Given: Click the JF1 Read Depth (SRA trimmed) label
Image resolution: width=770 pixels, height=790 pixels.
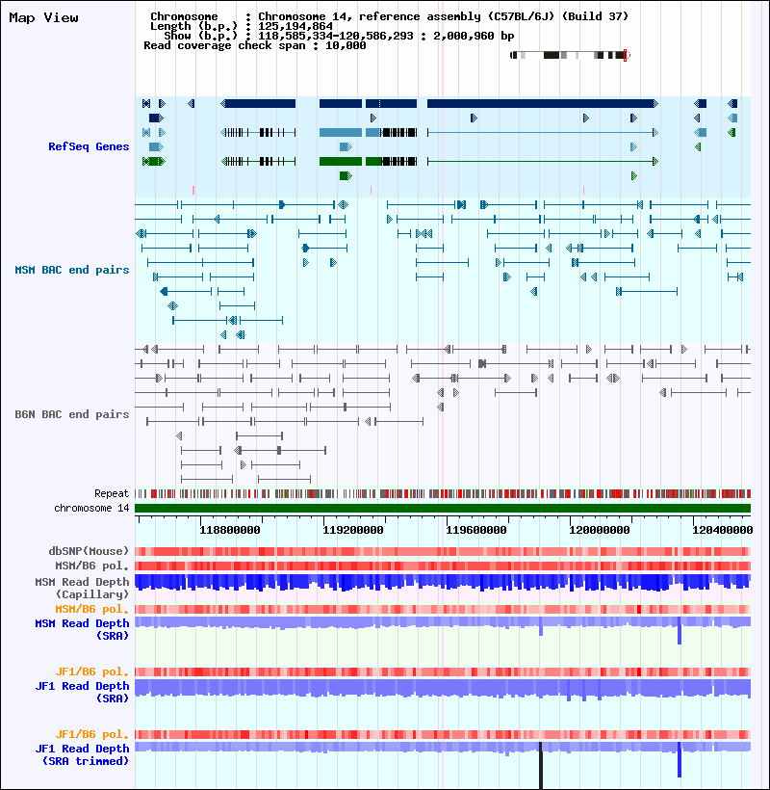Looking at the screenshot, I should [82, 754].
